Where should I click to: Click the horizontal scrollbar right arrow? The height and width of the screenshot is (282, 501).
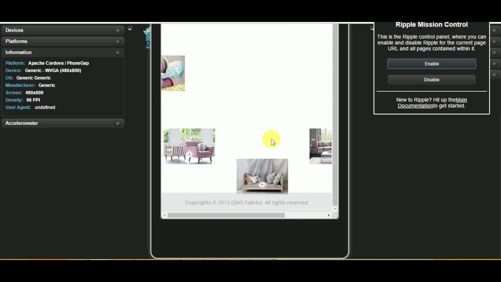[329, 215]
